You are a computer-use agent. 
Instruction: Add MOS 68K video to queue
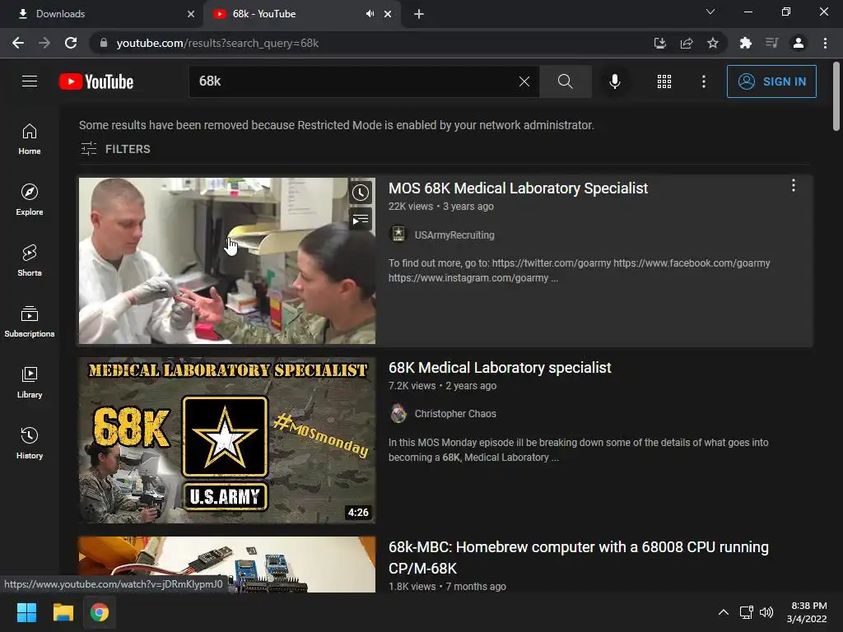pyautogui.click(x=361, y=219)
